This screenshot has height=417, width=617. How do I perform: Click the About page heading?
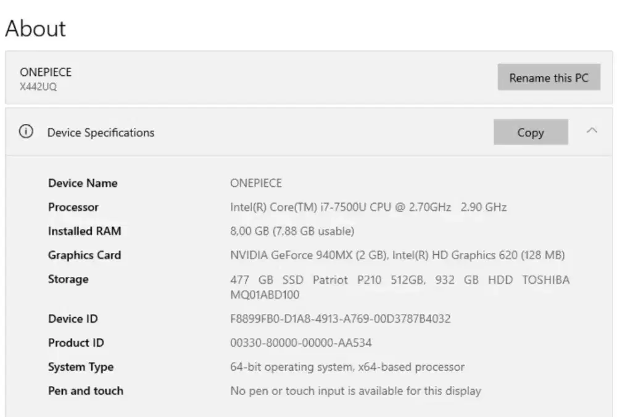click(x=35, y=28)
